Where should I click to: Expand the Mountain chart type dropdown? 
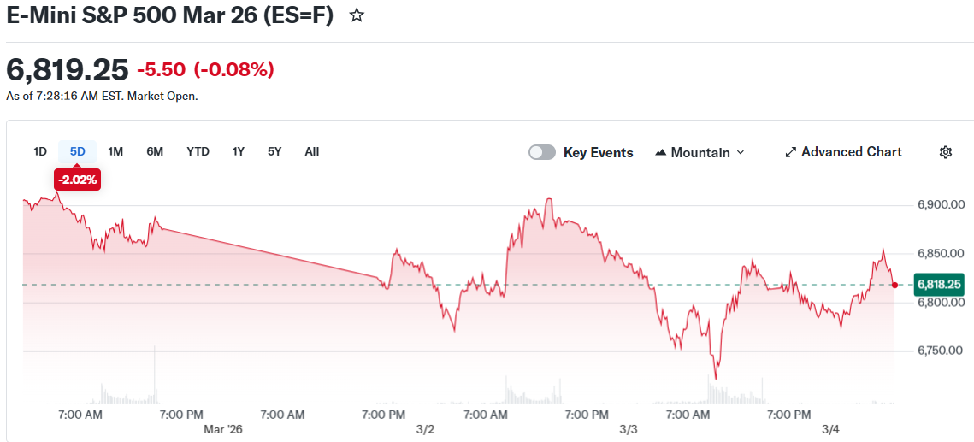(x=741, y=152)
